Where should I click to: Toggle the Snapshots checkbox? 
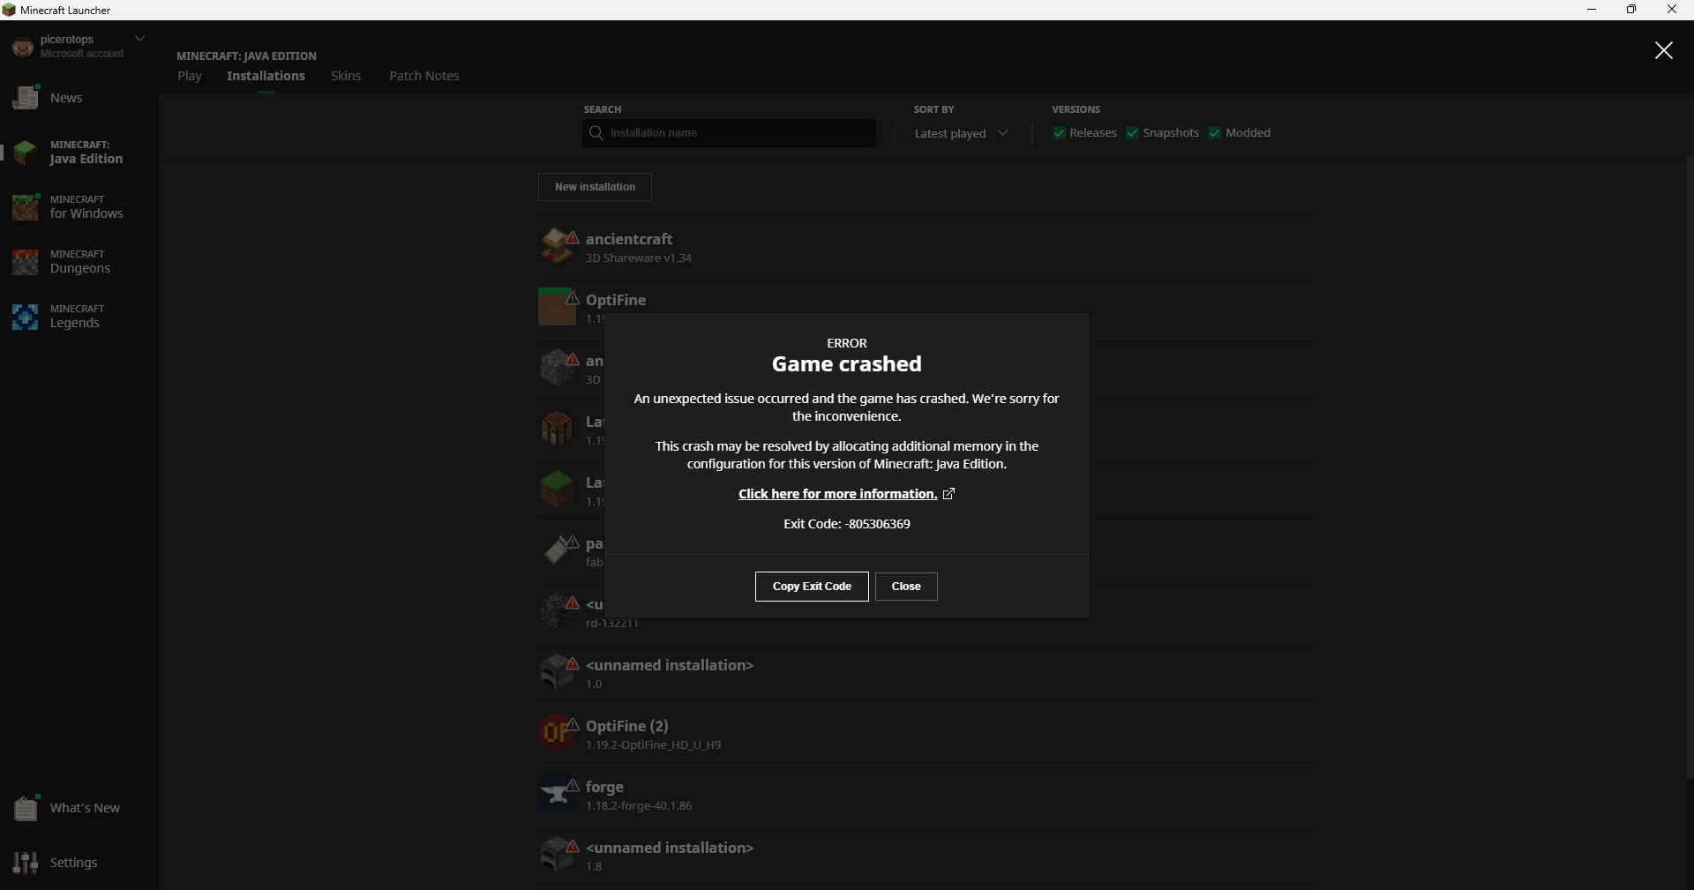(1132, 133)
